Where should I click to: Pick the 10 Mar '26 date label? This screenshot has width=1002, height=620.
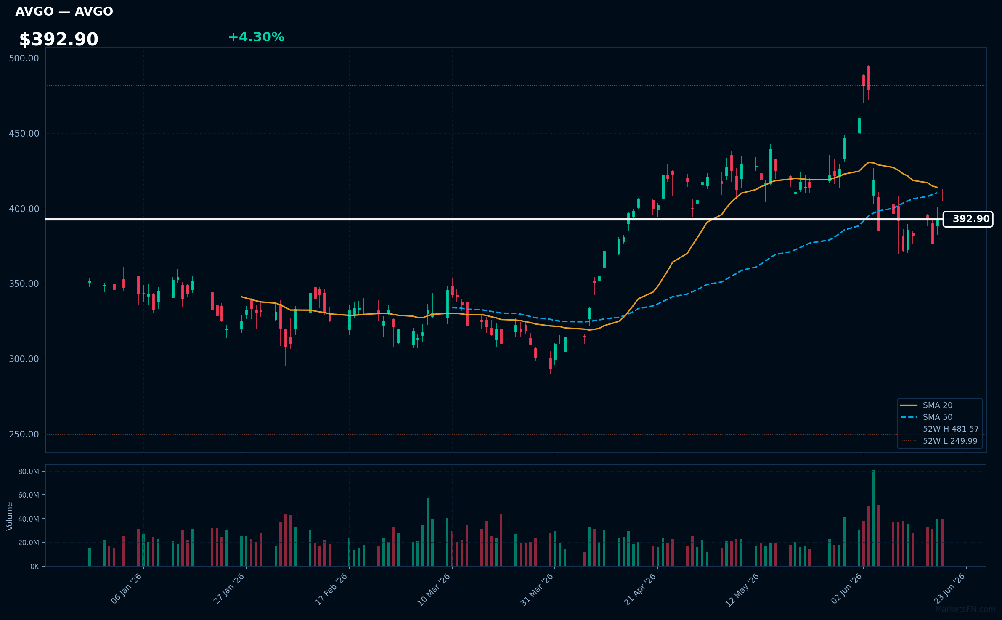click(x=434, y=589)
